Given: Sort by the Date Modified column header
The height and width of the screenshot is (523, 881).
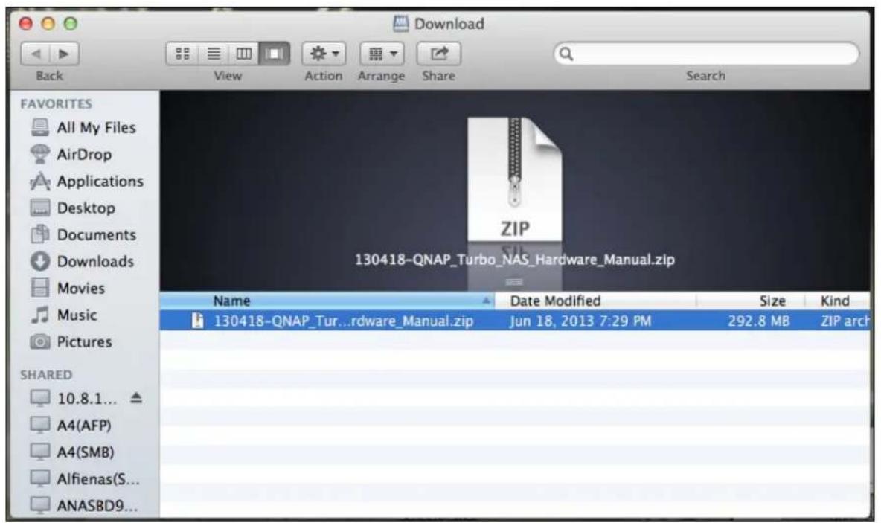Looking at the screenshot, I should (x=595, y=301).
